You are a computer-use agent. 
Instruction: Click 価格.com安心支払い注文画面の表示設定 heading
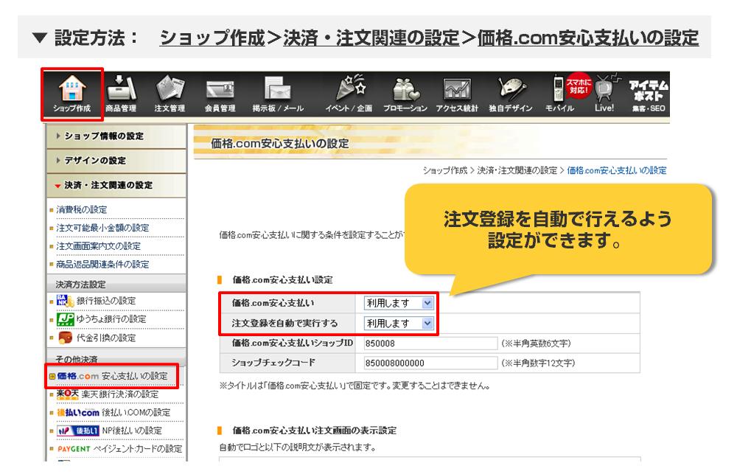pyautogui.click(x=315, y=431)
